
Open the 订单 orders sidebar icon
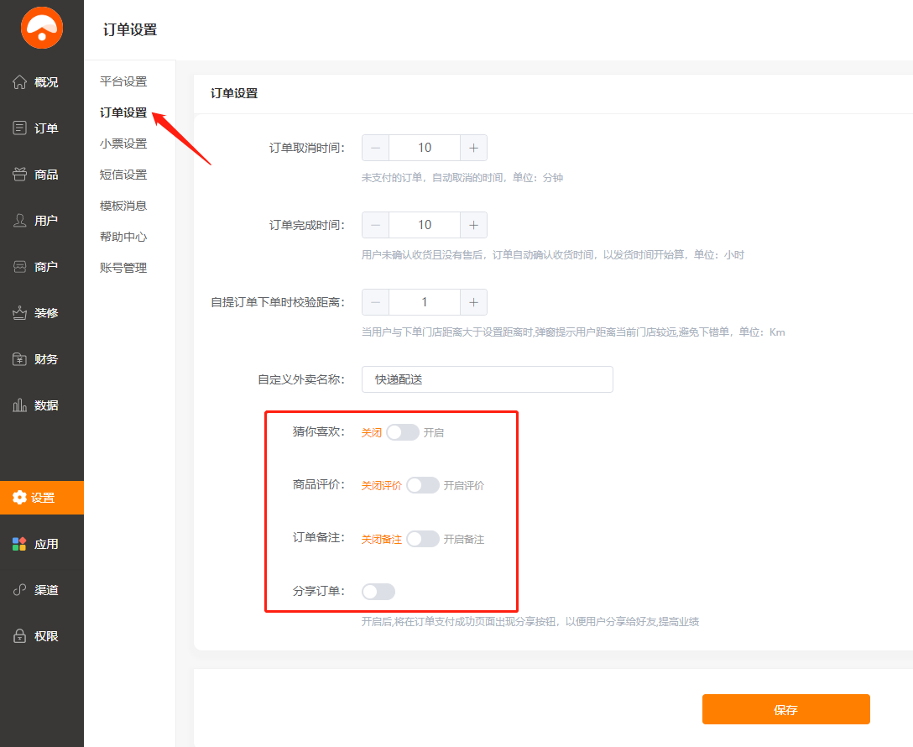(20, 128)
